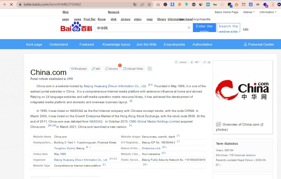Click the orange robot face extension icon
This screenshot has width=281, height=179.
click(x=237, y=5)
